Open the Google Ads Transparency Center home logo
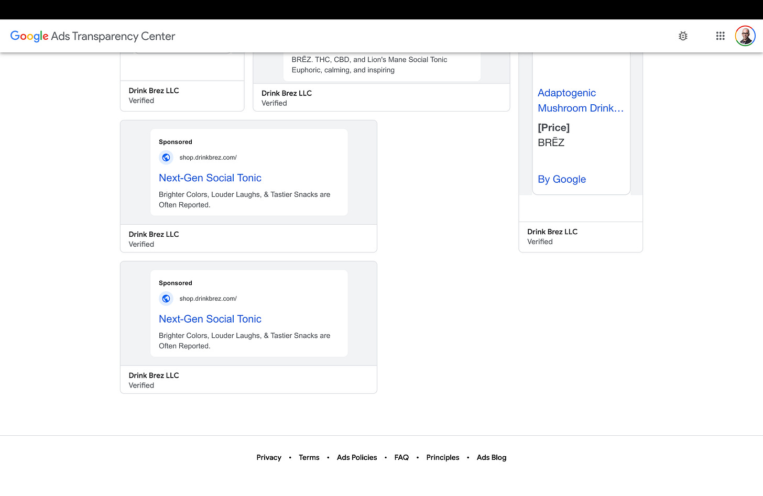This screenshot has height=496, width=763. (93, 36)
